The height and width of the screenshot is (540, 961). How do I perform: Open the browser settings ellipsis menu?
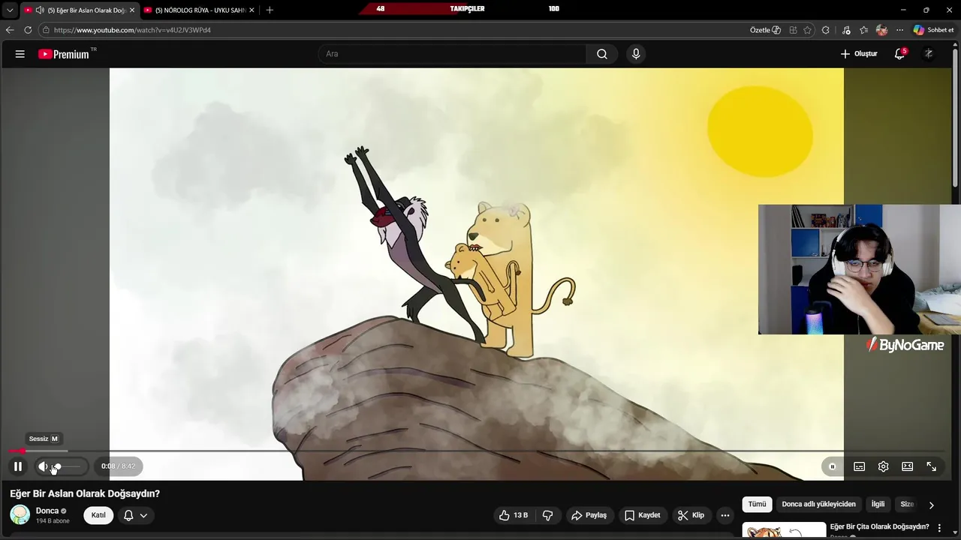coord(899,30)
